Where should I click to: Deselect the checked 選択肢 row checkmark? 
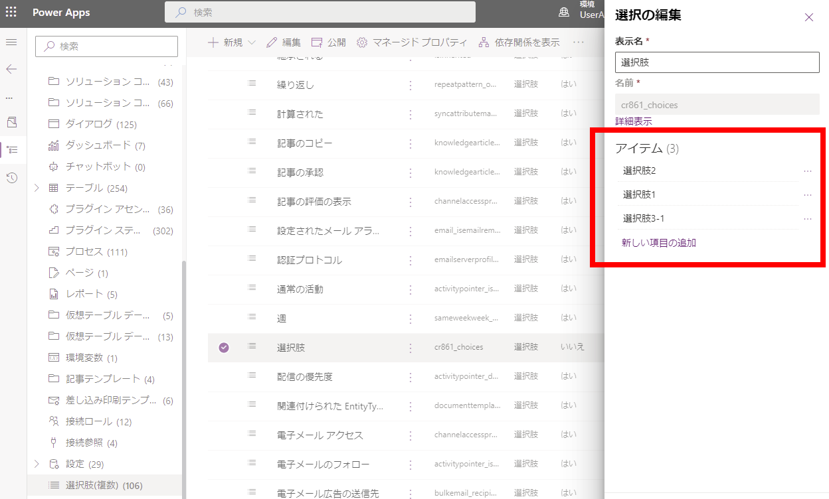coord(224,348)
